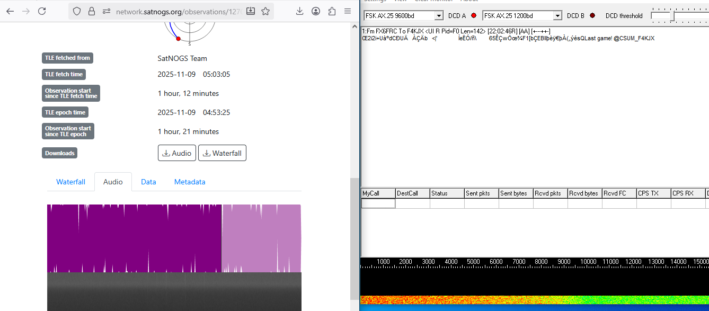Open the Metadata tab
Screen dimensions: 709x311
[x=190, y=182]
